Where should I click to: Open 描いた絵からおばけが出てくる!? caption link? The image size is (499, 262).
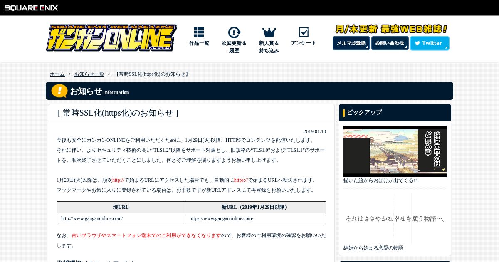(x=380, y=180)
